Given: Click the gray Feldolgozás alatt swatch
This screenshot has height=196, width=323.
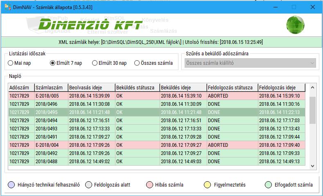Looking at the screenshot, I should pyautogui.click(x=88, y=185).
